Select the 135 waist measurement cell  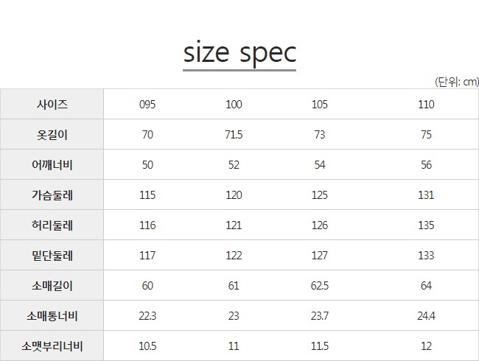[426, 225]
